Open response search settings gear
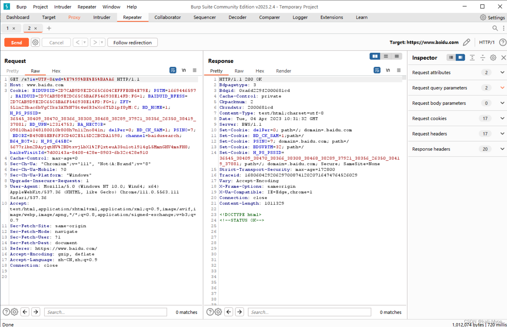The height and width of the screenshot is (327, 507). [218, 312]
